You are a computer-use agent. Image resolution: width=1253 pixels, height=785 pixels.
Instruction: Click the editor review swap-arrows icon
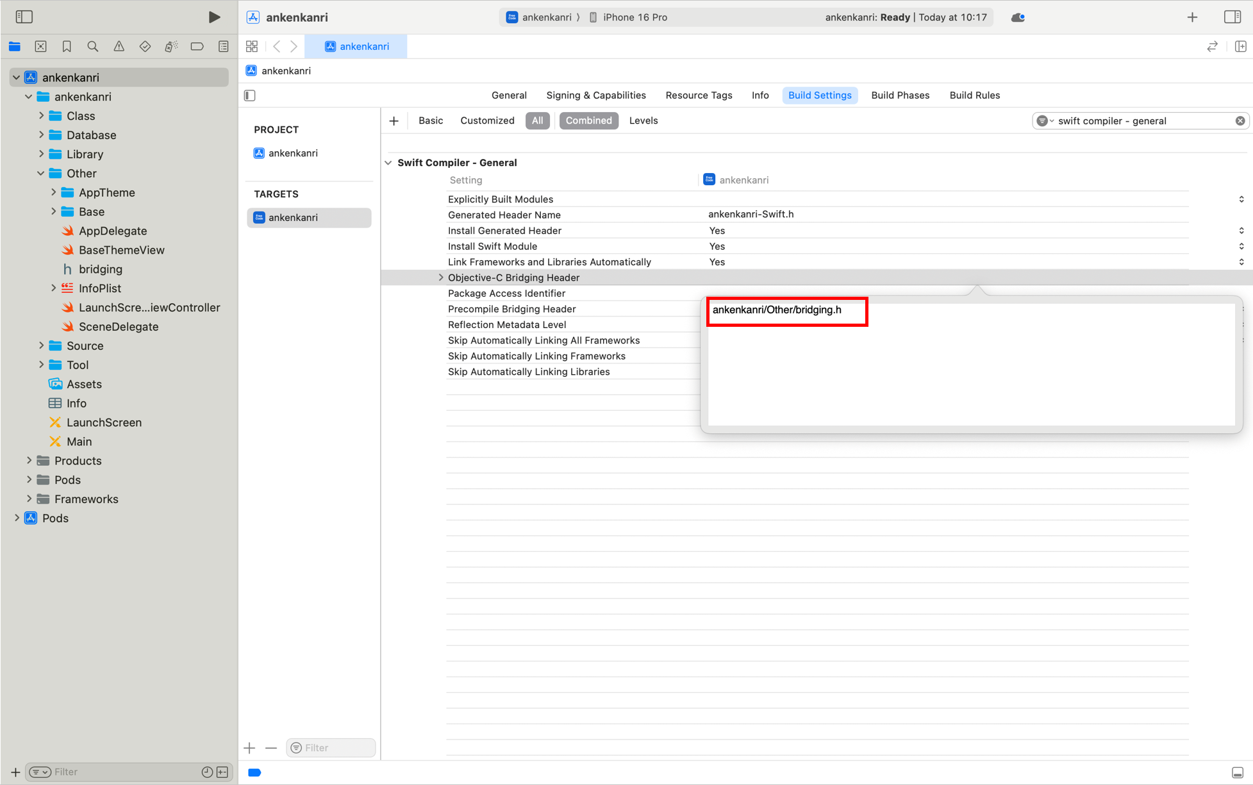pyautogui.click(x=1212, y=46)
